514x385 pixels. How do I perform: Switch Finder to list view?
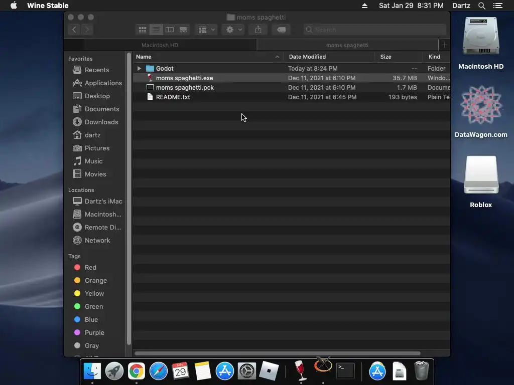pyautogui.click(x=156, y=30)
